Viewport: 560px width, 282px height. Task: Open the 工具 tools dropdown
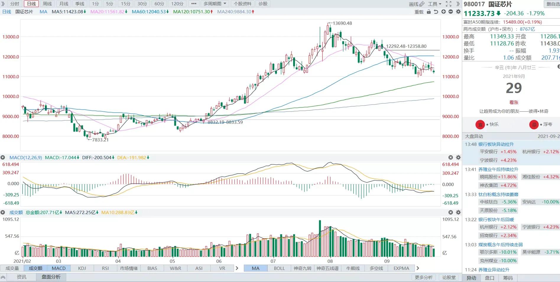pos(434,4)
